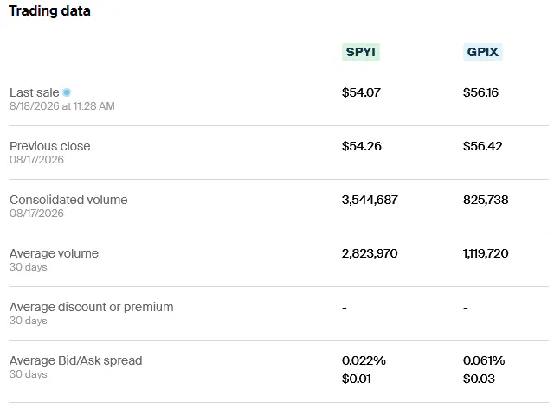Click GPIX spread dollar value $0.03

(x=479, y=379)
